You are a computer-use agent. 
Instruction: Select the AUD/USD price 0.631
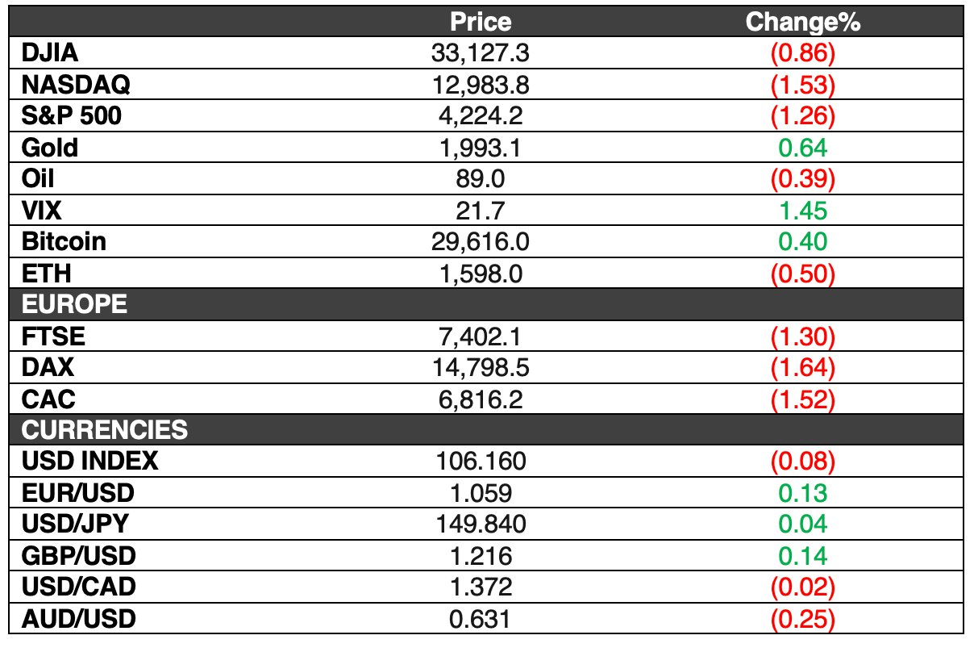point(481,619)
